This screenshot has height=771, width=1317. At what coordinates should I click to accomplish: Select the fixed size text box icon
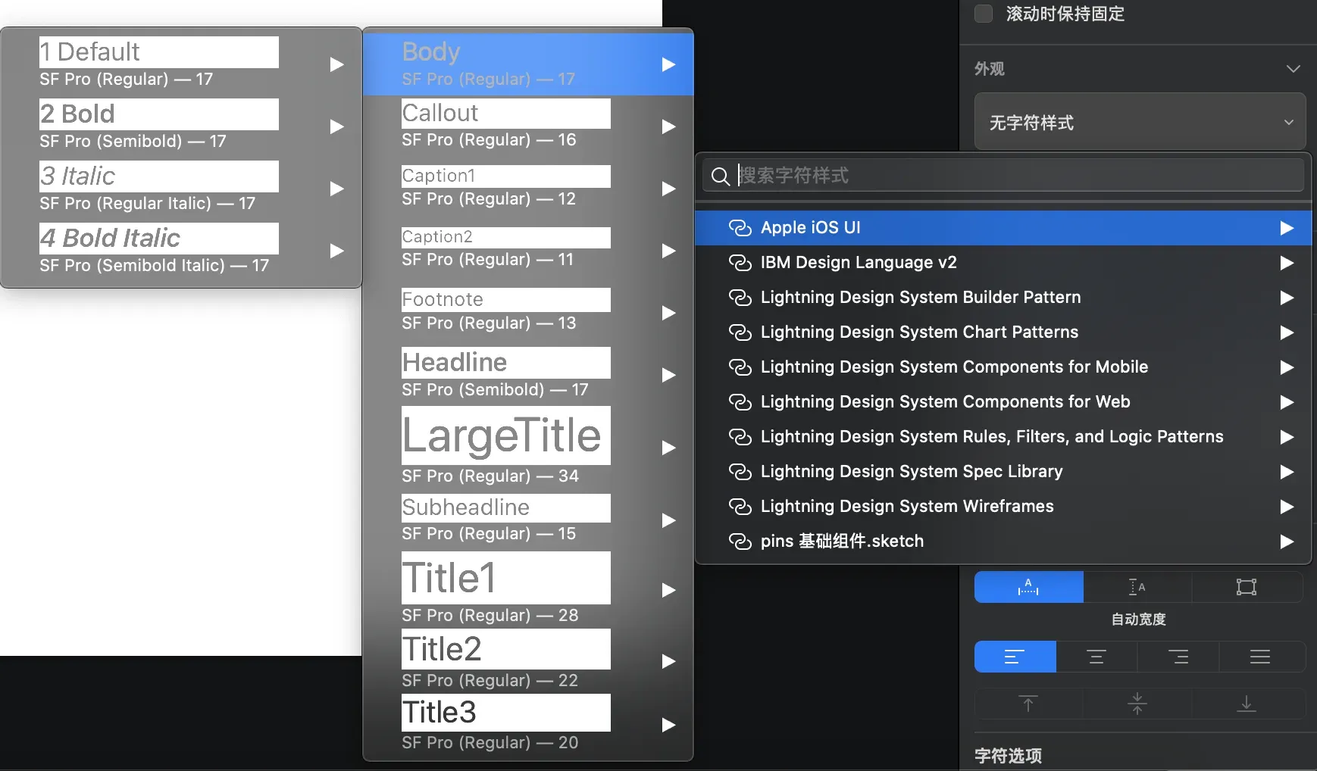tap(1247, 587)
